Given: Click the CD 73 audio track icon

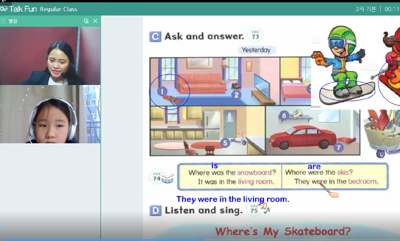Looking at the screenshot, I should (x=255, y=35).
